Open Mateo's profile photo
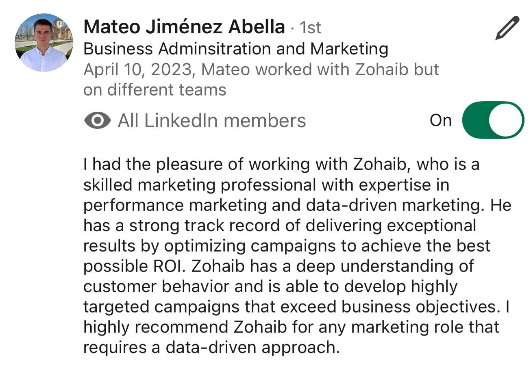The width and height of the screenshot is (531, 371). tap(44, 43)
